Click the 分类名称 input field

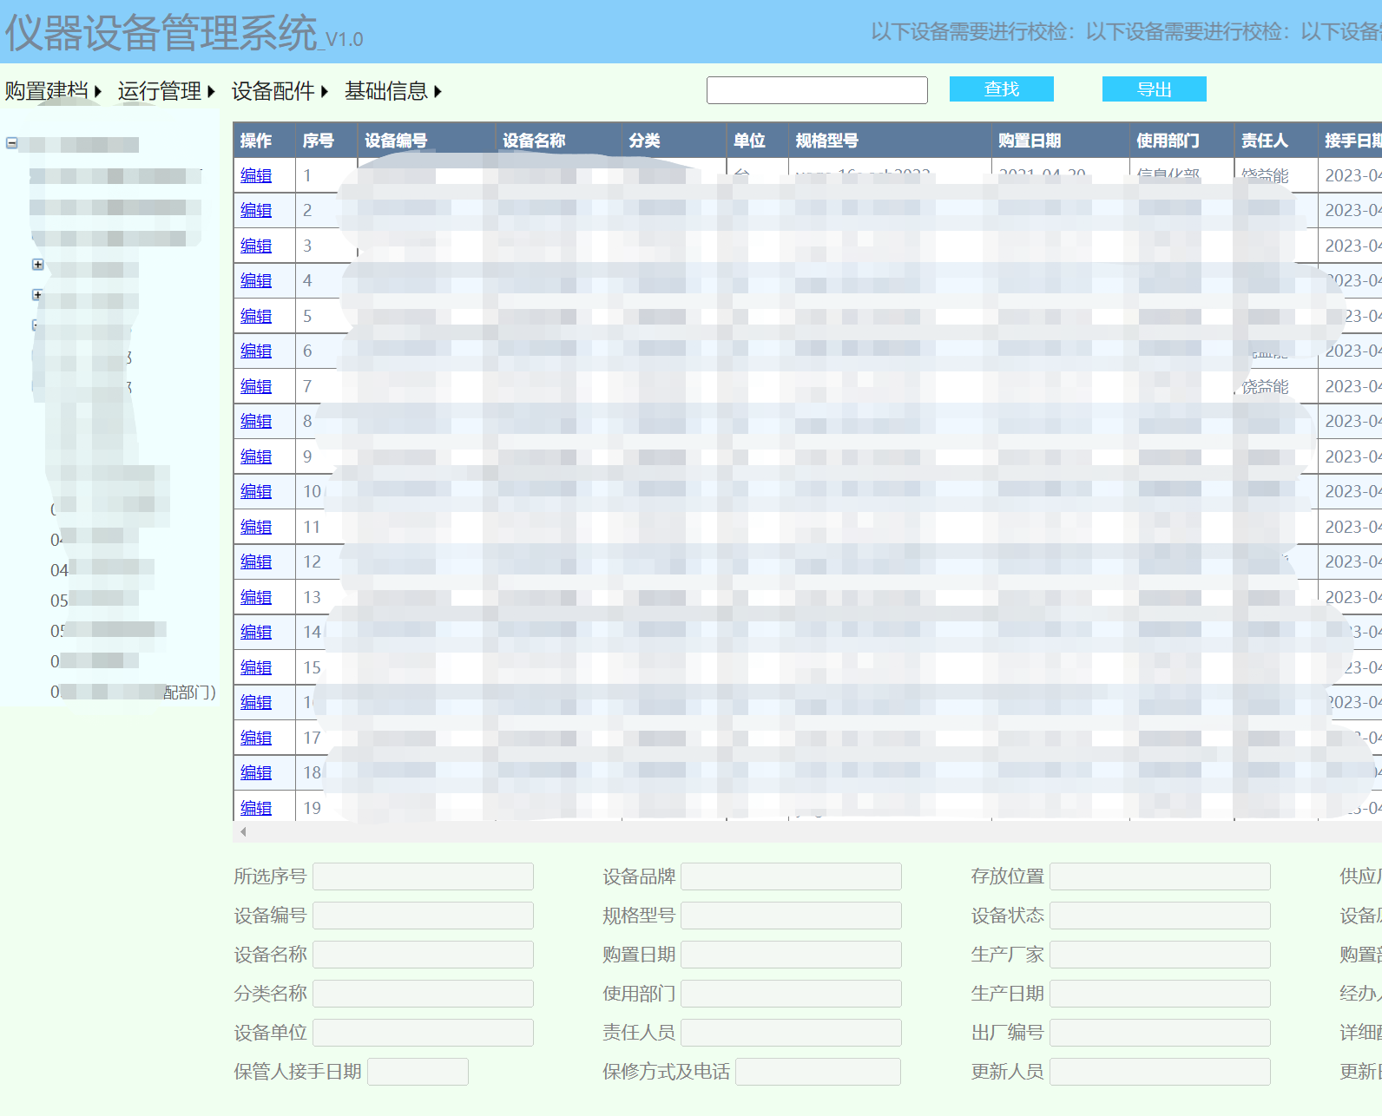tap(423, 994)
